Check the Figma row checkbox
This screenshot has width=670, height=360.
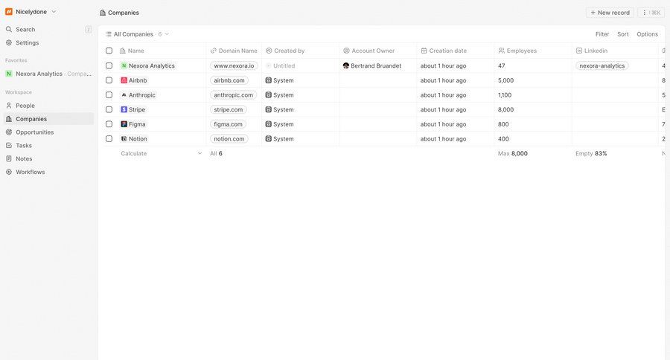click(x=109, y=124)
